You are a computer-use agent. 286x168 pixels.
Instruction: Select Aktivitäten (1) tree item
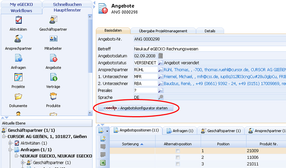[34, 143]
